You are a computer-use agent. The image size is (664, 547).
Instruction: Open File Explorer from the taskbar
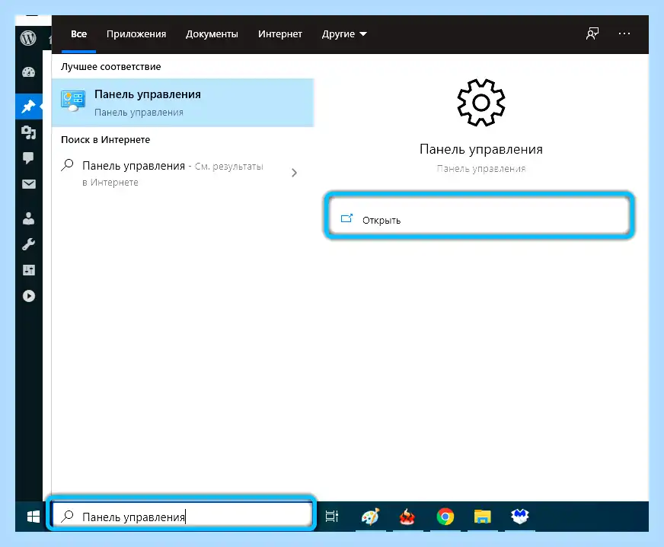coord(482,517)
